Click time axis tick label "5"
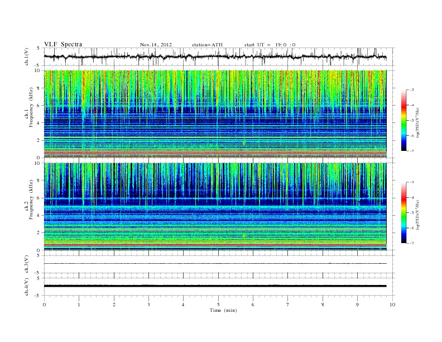This screenshot has width=442, height=342. [x=218, y=305]
